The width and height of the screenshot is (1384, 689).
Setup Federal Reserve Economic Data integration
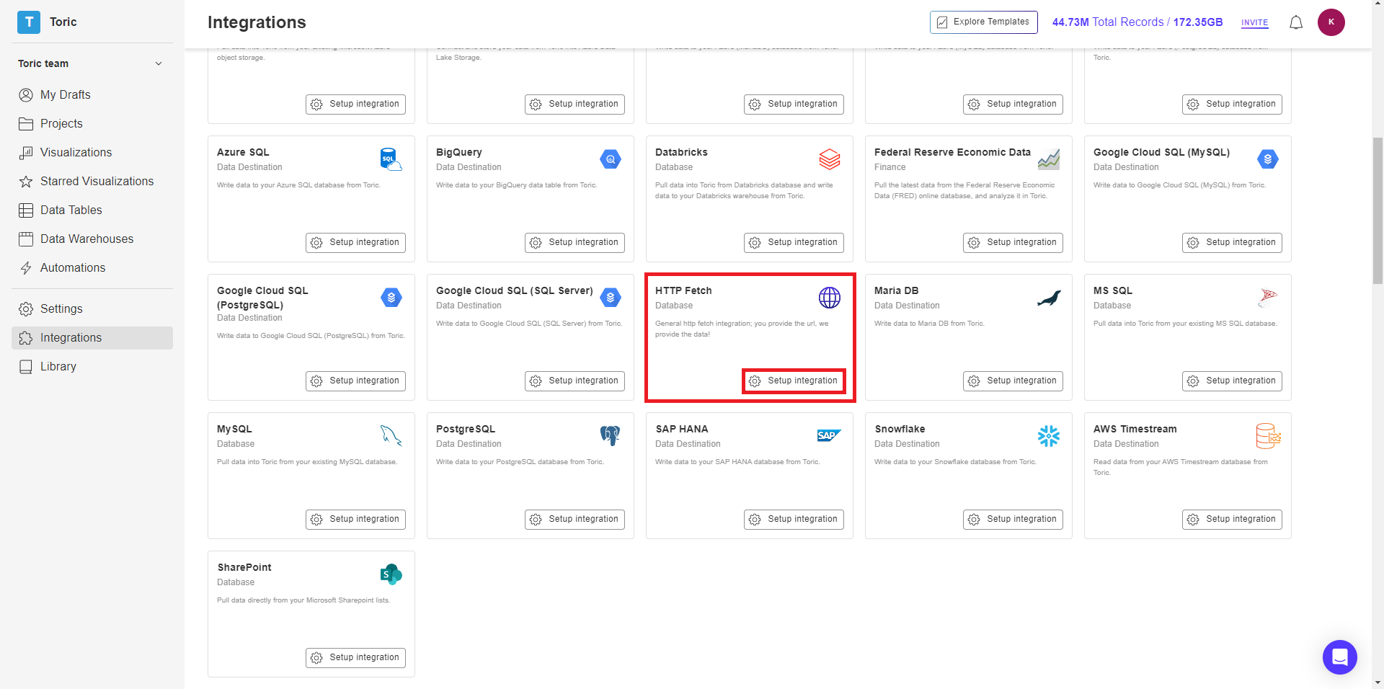click(x=1013, y=243)
